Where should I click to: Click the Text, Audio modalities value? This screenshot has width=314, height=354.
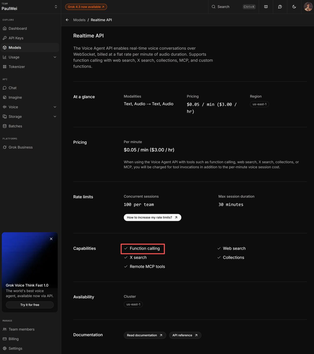148,104
